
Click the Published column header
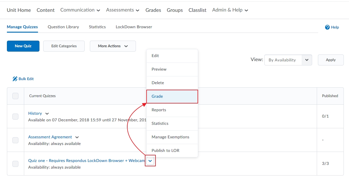330,96
